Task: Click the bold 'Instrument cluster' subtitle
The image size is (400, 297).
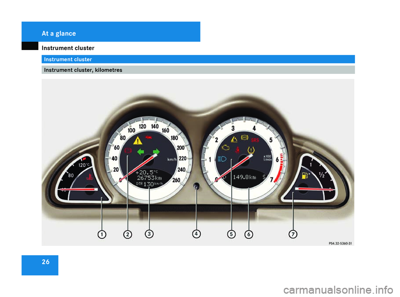Action: (68, 48)
